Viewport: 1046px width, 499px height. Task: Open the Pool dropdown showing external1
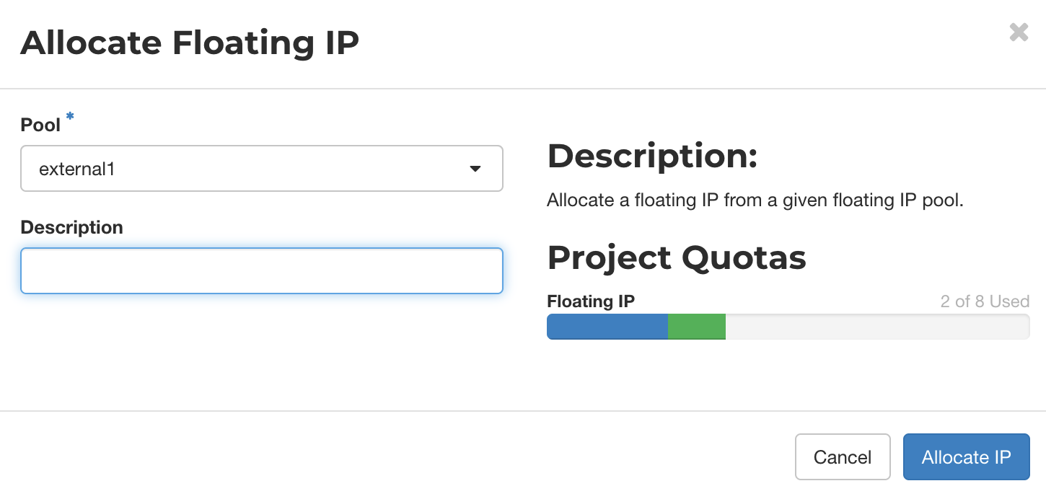click(261, 169)
